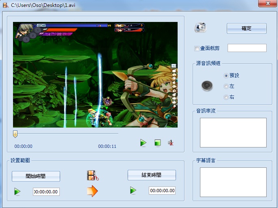Close the clip settings window
Screen dimensions: 278x208
(268, 3)
